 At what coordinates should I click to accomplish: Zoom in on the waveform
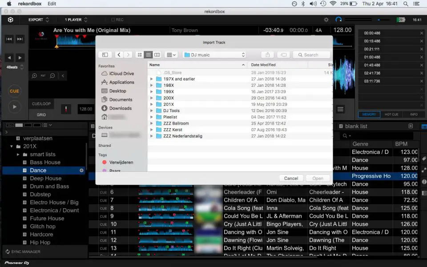34,76
